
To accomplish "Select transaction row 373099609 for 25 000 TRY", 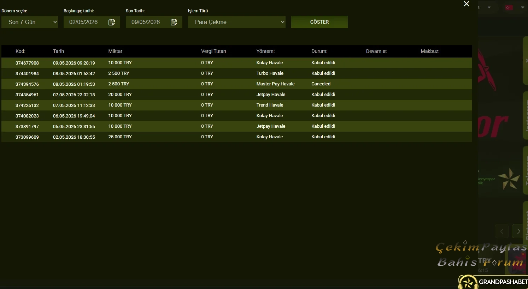I will 237,137.
